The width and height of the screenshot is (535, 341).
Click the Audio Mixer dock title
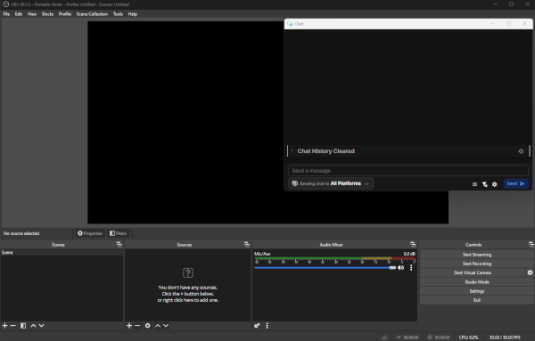coord(331,245)
